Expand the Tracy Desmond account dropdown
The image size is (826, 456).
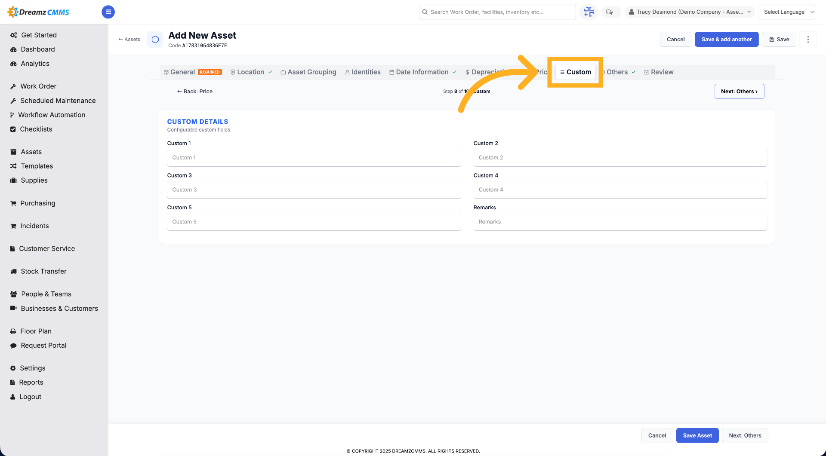(690, 12)
